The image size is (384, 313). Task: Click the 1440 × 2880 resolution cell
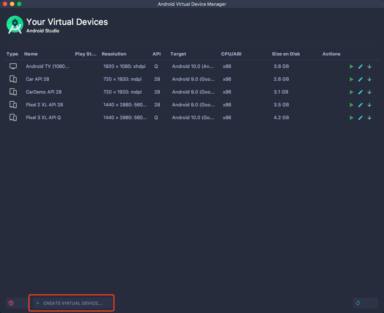coord(125,105)
